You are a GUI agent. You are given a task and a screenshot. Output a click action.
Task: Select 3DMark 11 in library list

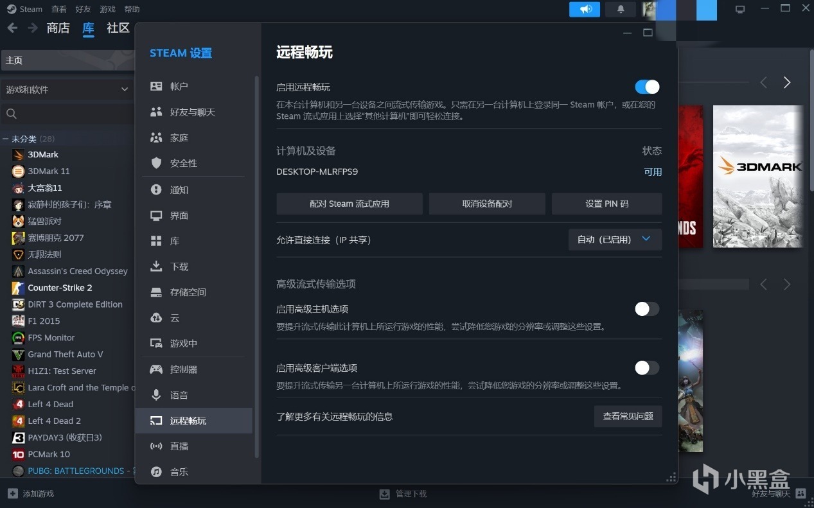(x=49, y=171)
